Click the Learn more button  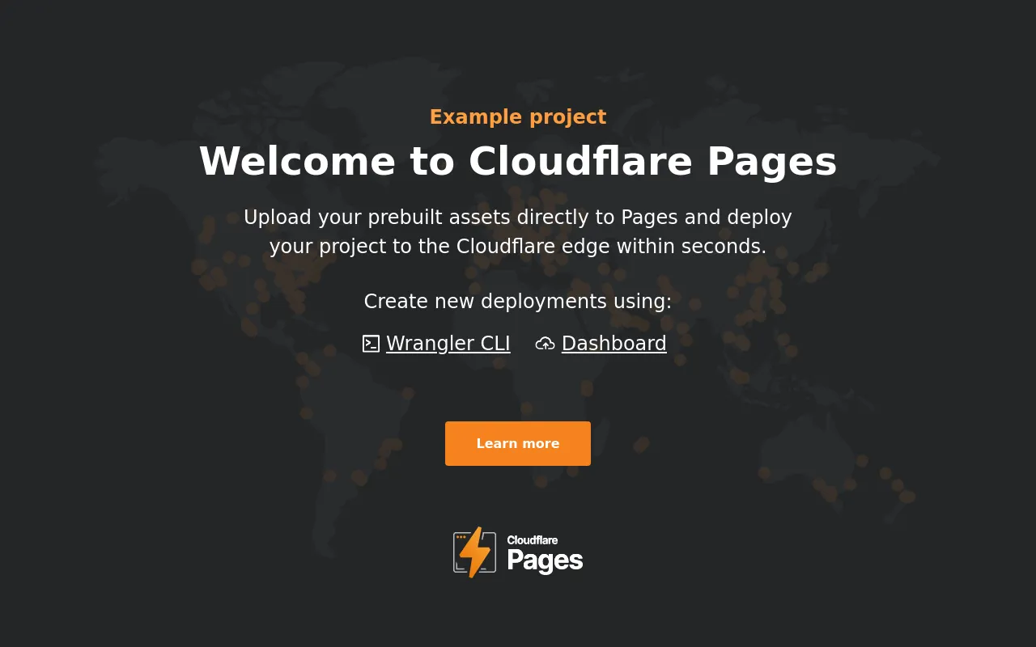518,443
